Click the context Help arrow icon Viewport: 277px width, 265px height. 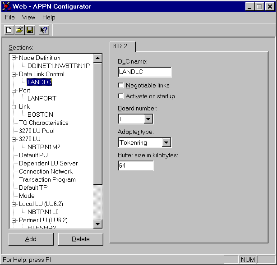point(44,30)
